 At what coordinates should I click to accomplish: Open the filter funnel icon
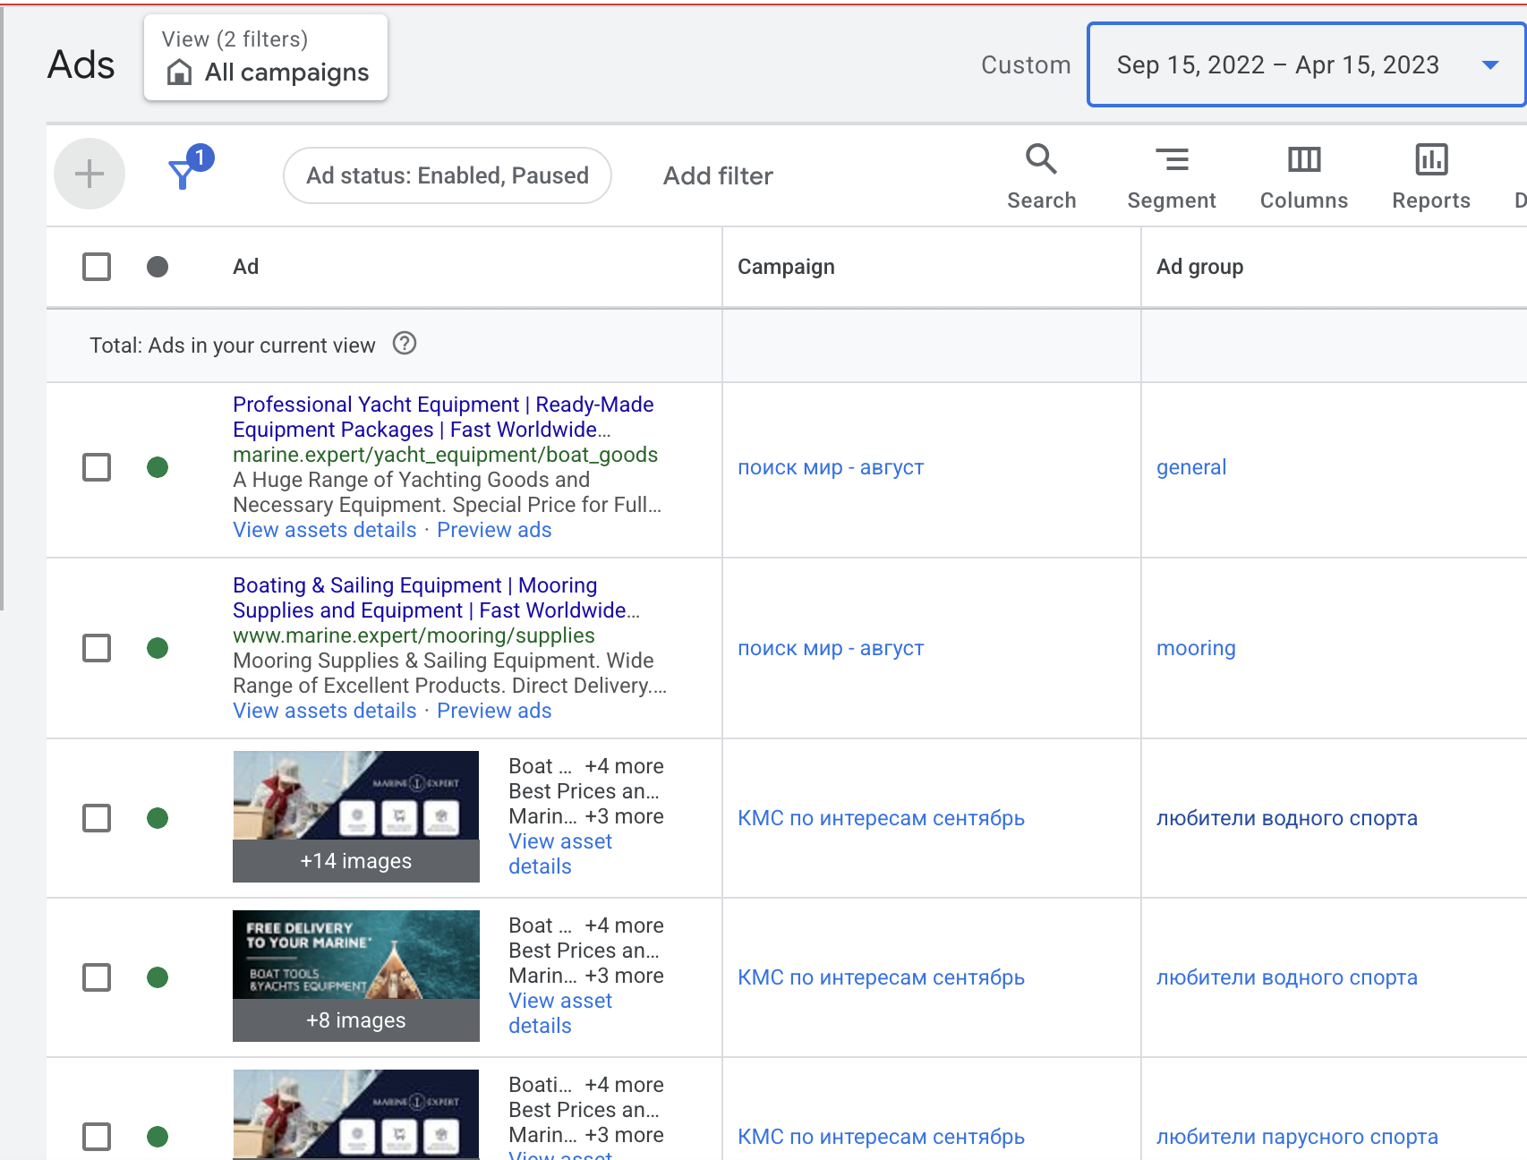(x=184, y=173)
